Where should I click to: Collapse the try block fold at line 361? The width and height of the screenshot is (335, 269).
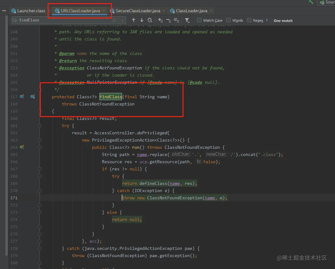40,126
